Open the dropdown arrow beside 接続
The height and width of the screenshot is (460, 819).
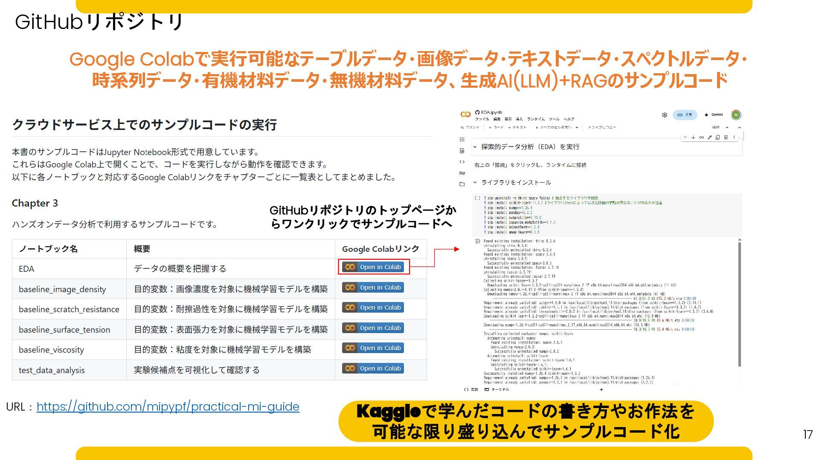coord(727,127)
